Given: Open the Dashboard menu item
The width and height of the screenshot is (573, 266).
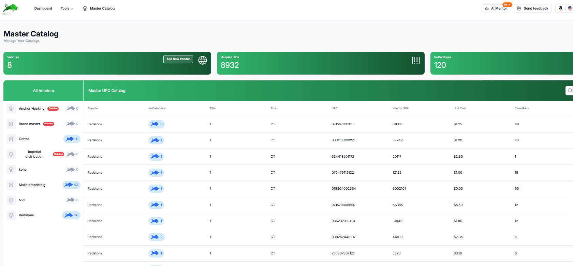Looking at the screenshot, I should point(43,9).
